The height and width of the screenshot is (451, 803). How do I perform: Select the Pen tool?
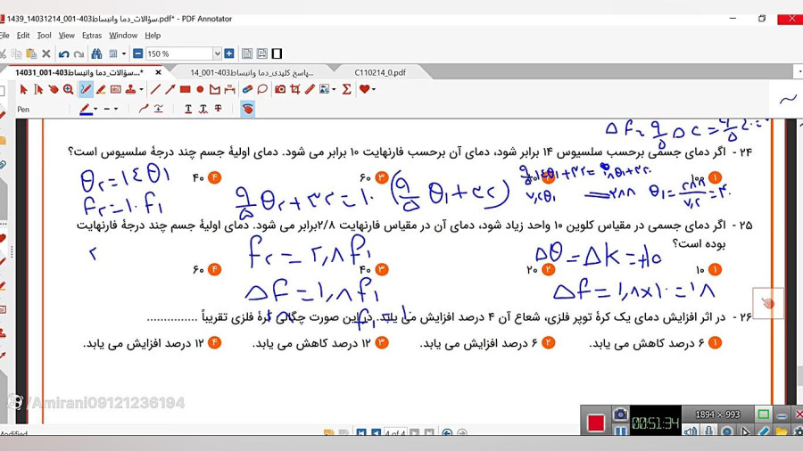(x=86, y=89)
